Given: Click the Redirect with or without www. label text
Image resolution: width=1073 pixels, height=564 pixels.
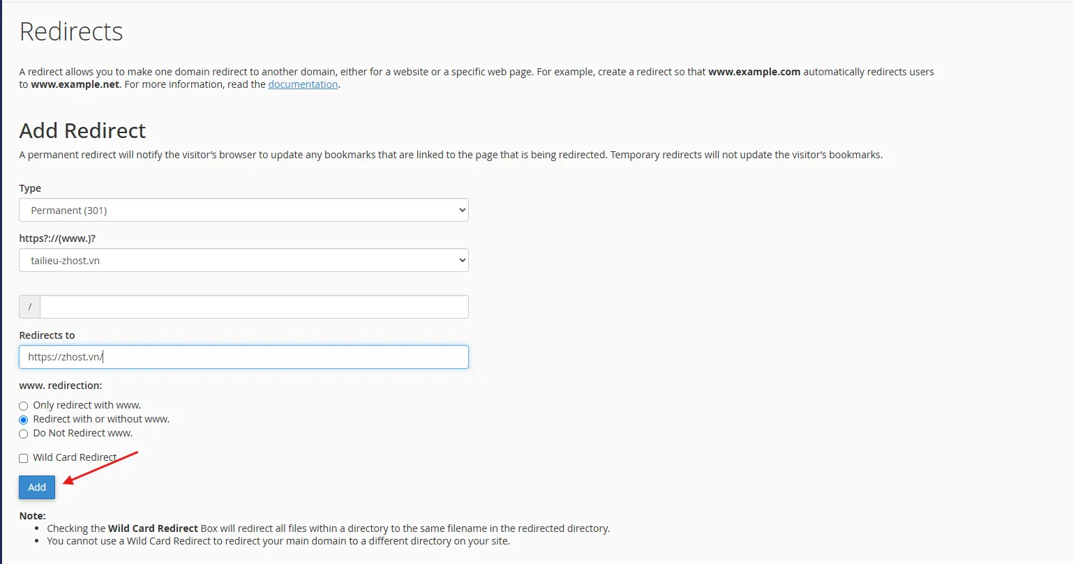Looking at the screenshot, I should point(101,419).
